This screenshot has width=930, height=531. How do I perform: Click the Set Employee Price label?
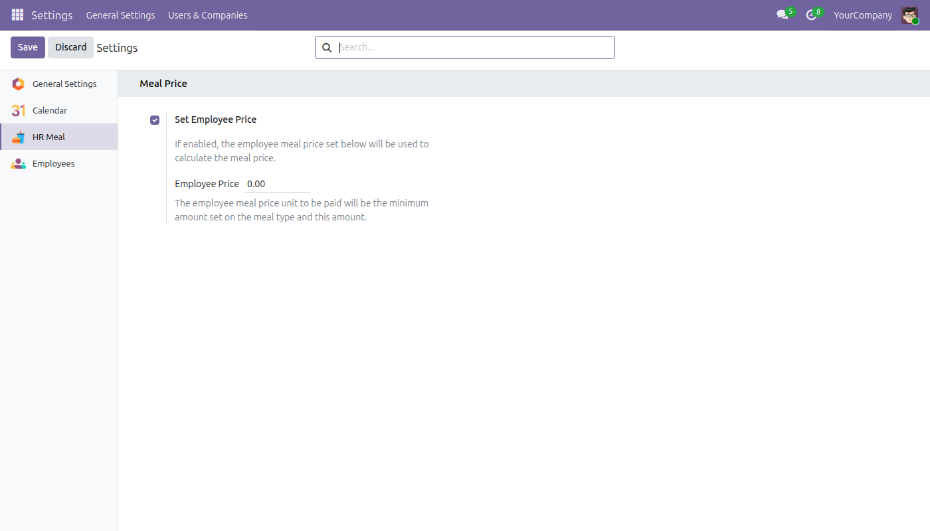click(x=215, y=119)
